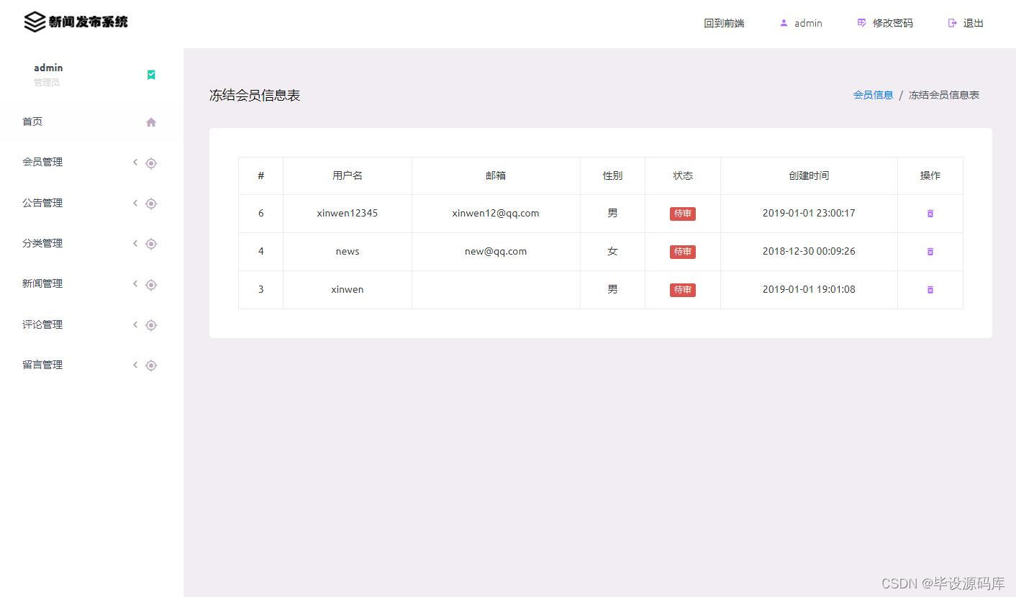Click the admin name in sidebar profile

click(48, 68)
